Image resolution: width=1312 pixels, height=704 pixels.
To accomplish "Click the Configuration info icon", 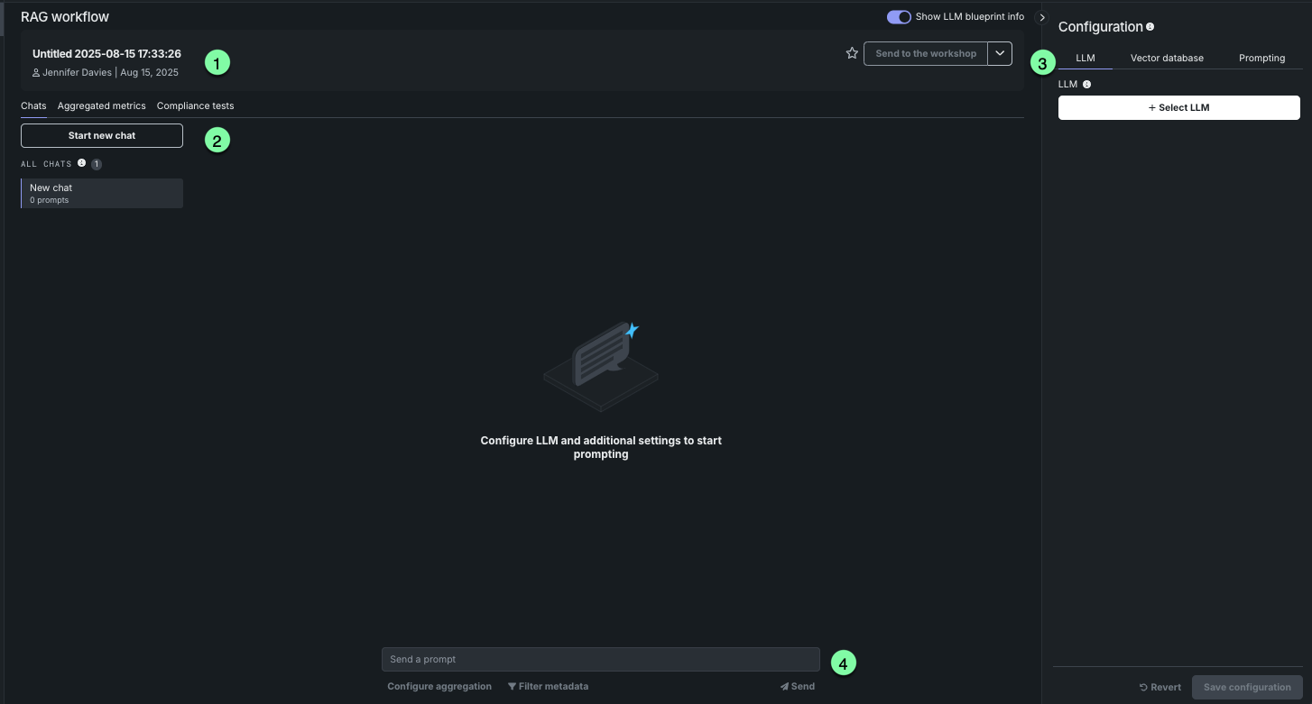I will coord(1150,27).
